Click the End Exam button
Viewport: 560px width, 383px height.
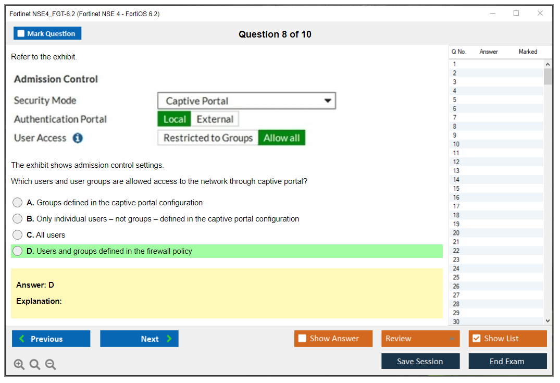[x=507, y=361]
